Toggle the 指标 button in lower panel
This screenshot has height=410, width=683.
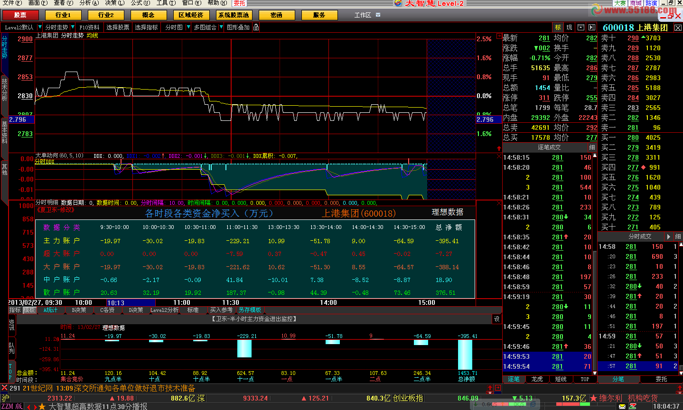15,310
